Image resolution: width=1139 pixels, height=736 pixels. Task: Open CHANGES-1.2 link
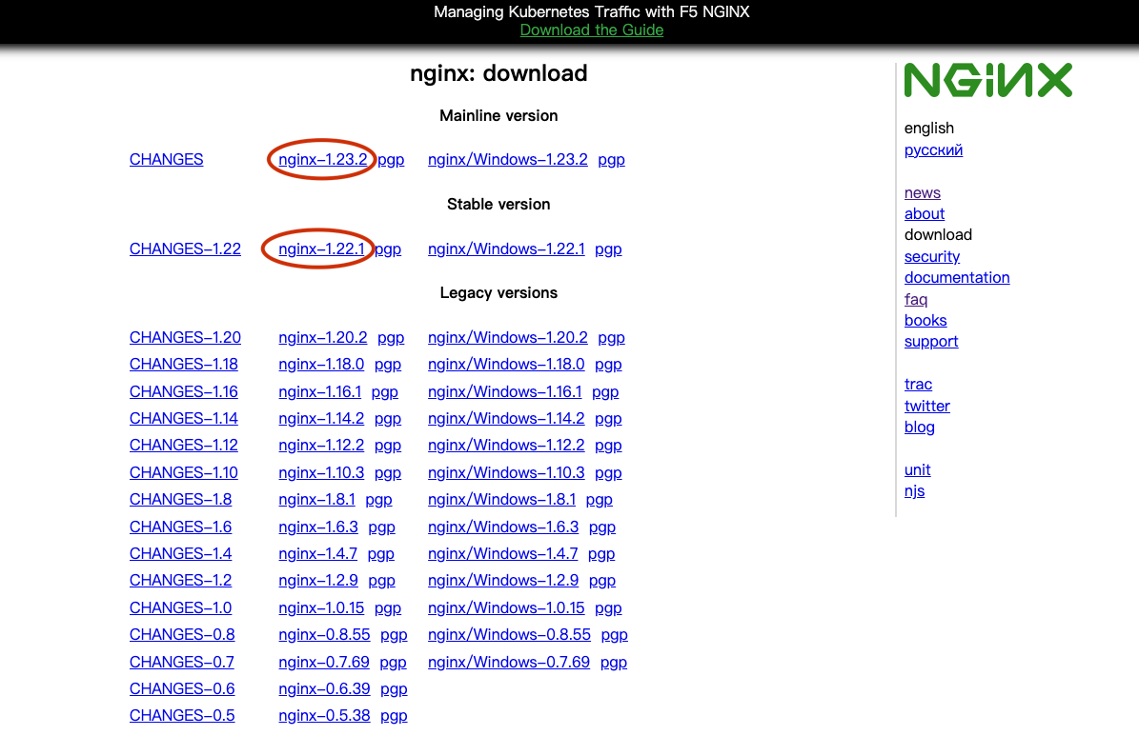[180, 581]
